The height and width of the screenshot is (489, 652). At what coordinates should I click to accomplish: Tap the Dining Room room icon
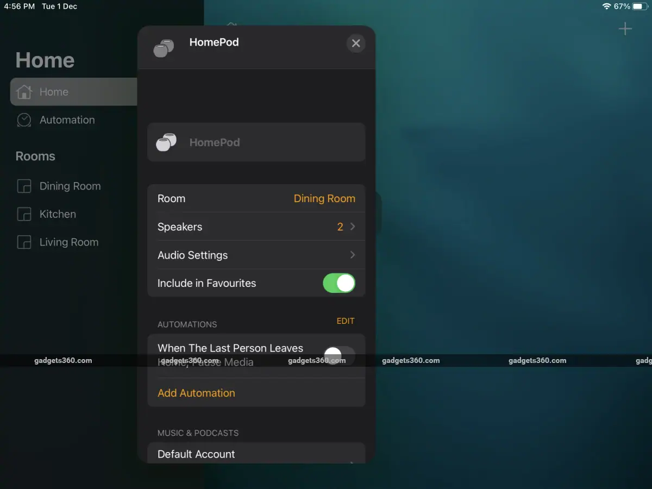click(24, 186)
